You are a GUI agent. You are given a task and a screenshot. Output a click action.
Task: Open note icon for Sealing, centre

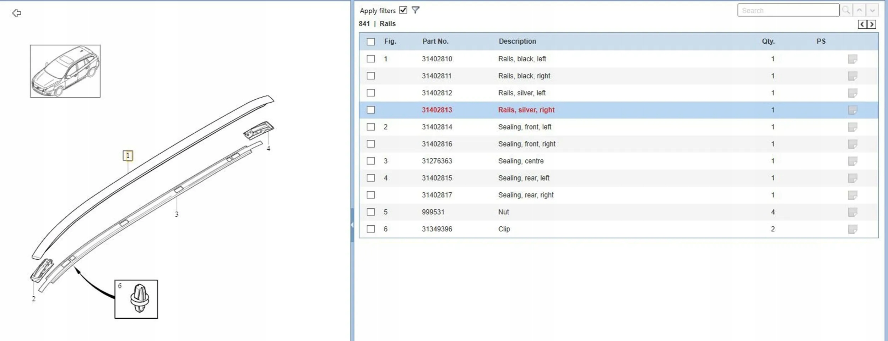tap(852, 161)
